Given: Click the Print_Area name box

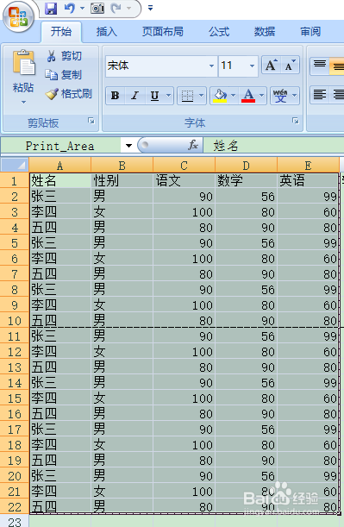Looking at the screenshot, I should coord(60,146).
